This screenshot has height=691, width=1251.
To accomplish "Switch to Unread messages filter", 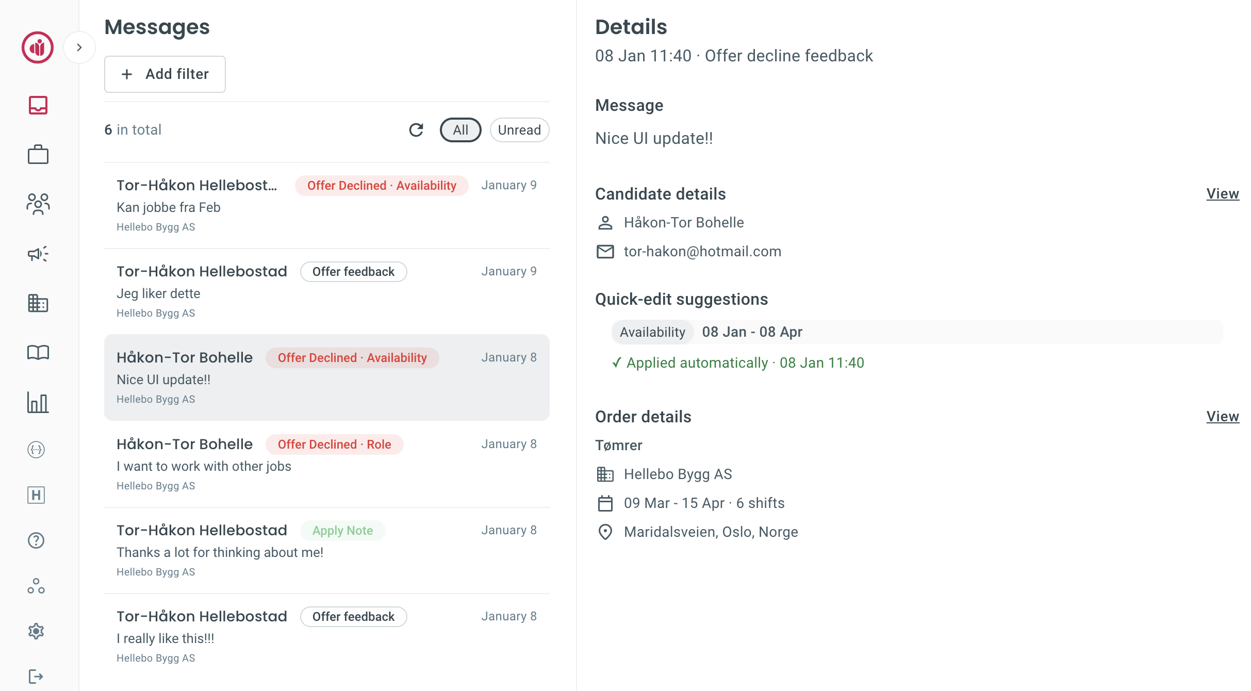I will pyautogui.click(x=519, y=130).
